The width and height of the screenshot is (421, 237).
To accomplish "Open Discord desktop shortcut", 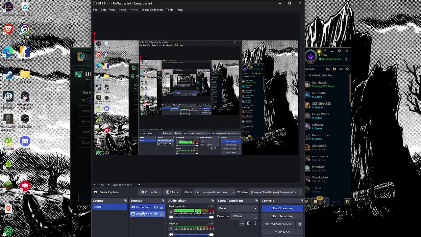I will click(x=25, y=144).
